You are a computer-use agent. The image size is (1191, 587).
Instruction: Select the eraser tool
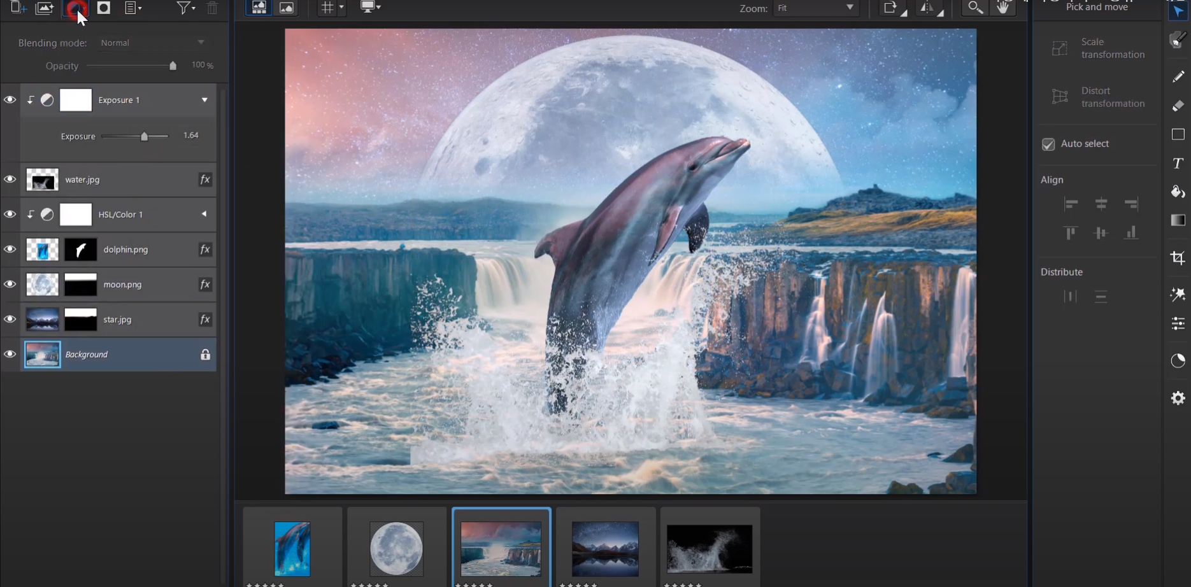point(1178,106)
